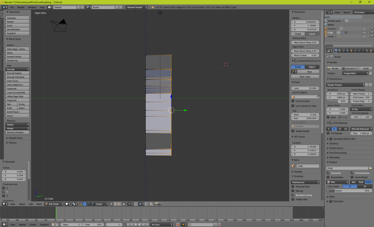Open the World properties tab icon
The height and width of the screenshot is (227, 374).
point(348,51)
